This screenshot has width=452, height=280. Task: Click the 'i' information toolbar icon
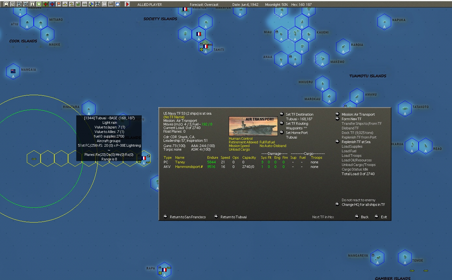click(x=32, y=4)
